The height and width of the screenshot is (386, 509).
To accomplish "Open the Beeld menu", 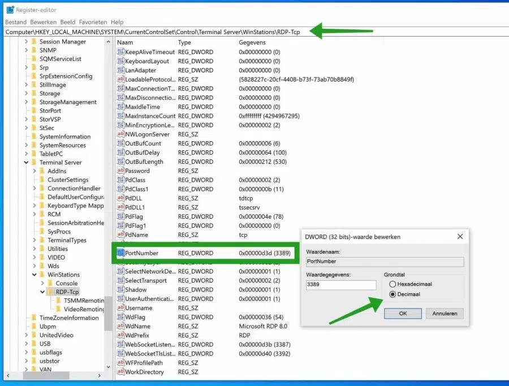I will pos(67,22).
